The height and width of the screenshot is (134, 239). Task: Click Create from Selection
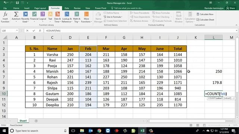115,21
